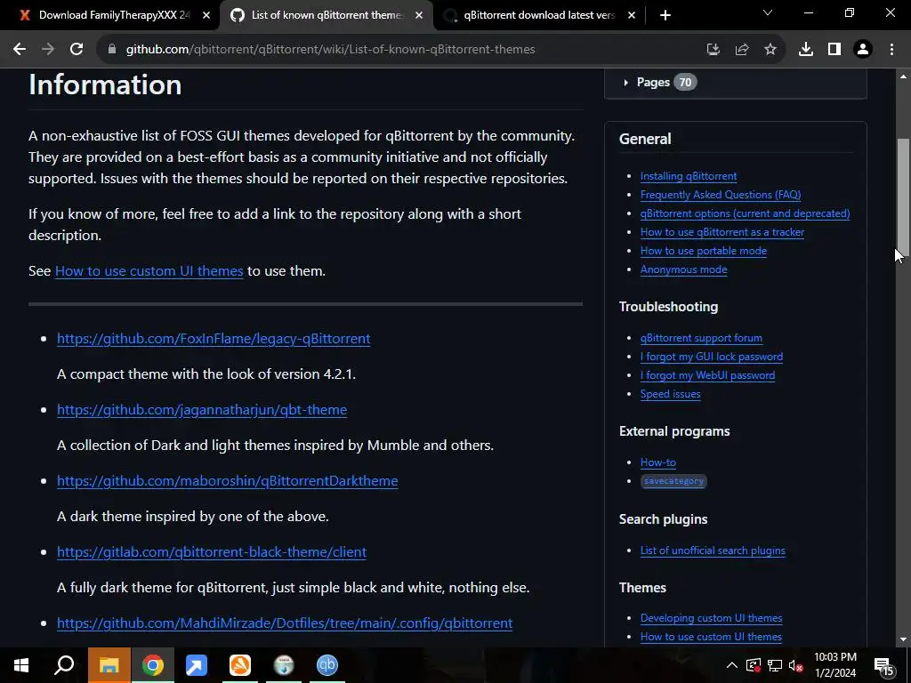This screenshot has height=683, width=911.
Task: Go back to the previous page
Action: click(20, 50)
